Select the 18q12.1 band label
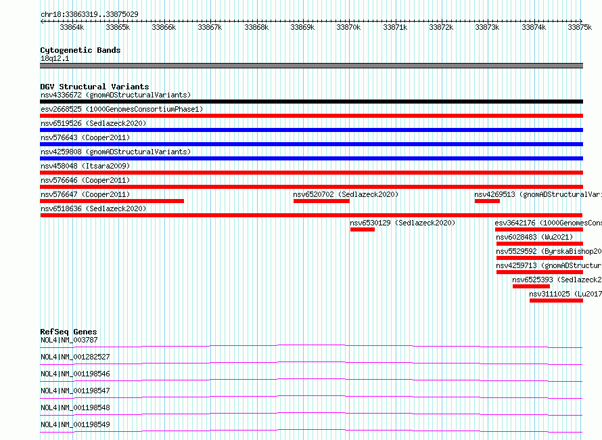Image resolution: width=602 pixels, height=440 pixels. pos(55,58)
